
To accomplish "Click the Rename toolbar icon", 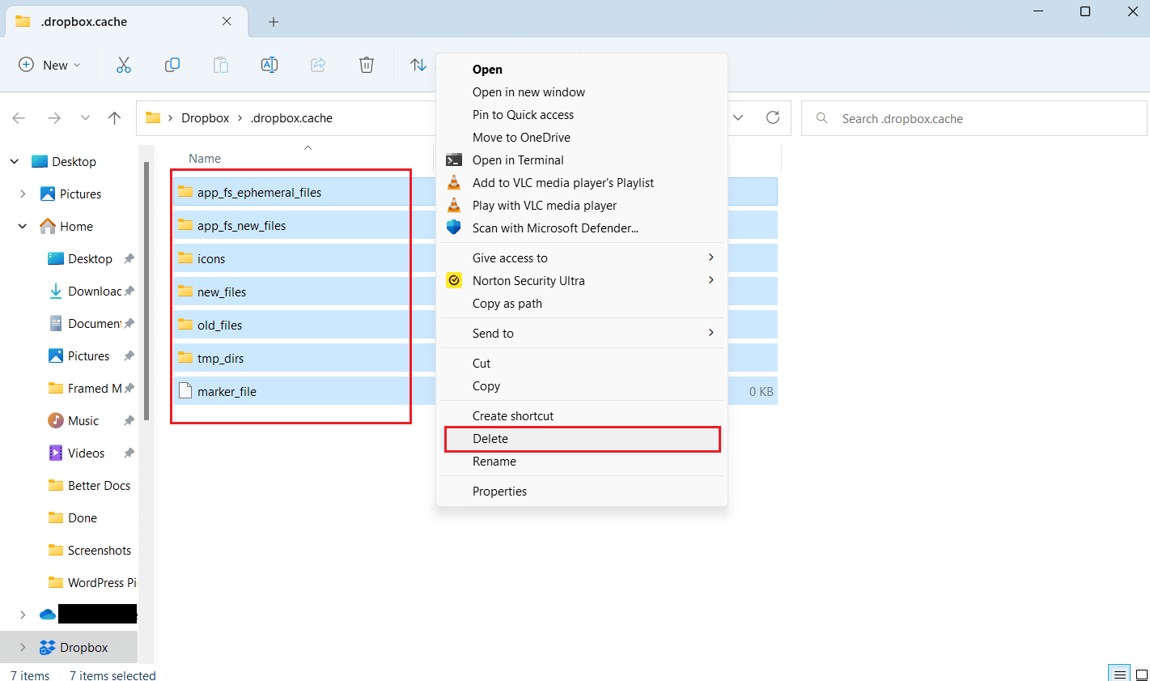I will click(x=269, y=65).
